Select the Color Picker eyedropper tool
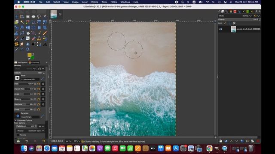 16,50
